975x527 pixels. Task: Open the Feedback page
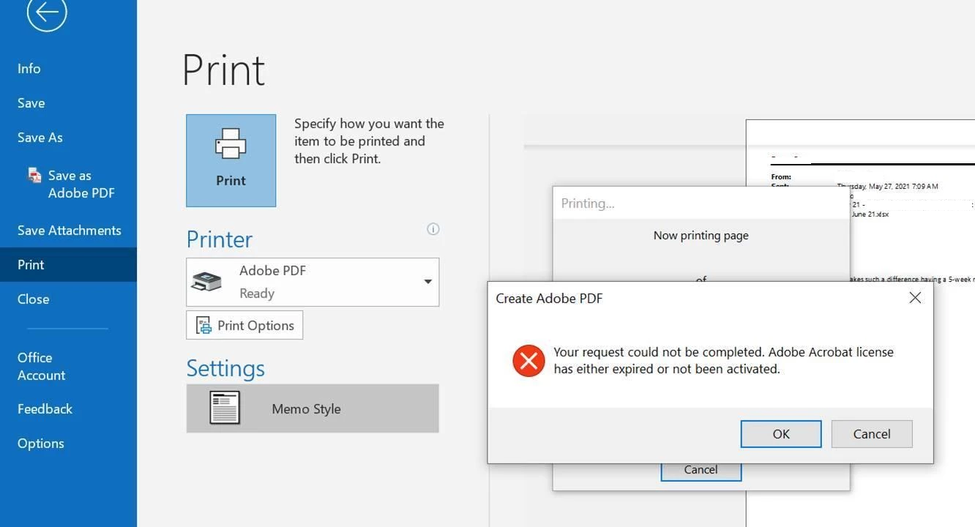tap(45, 409)
